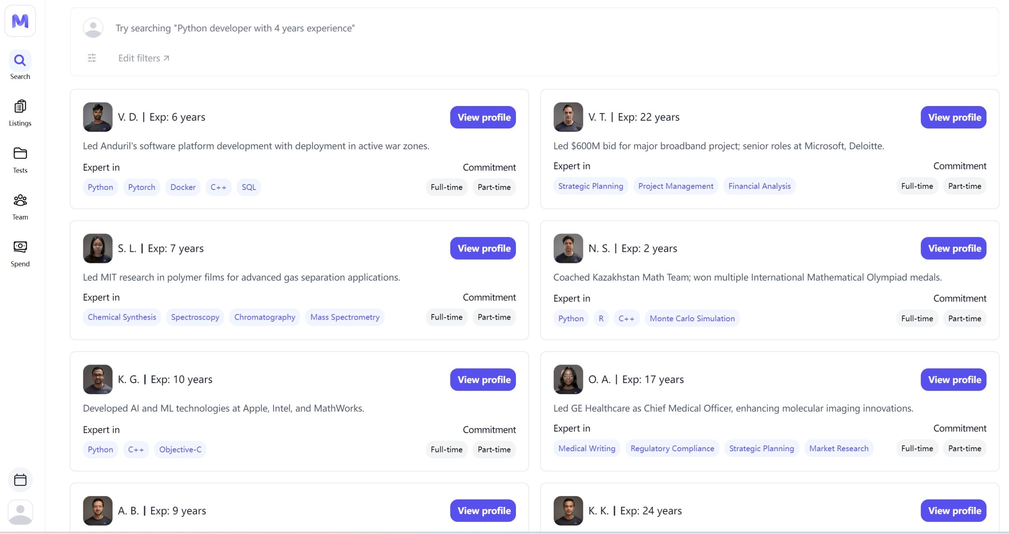
Task: Click the filter sliders icon
Action: 92,58
